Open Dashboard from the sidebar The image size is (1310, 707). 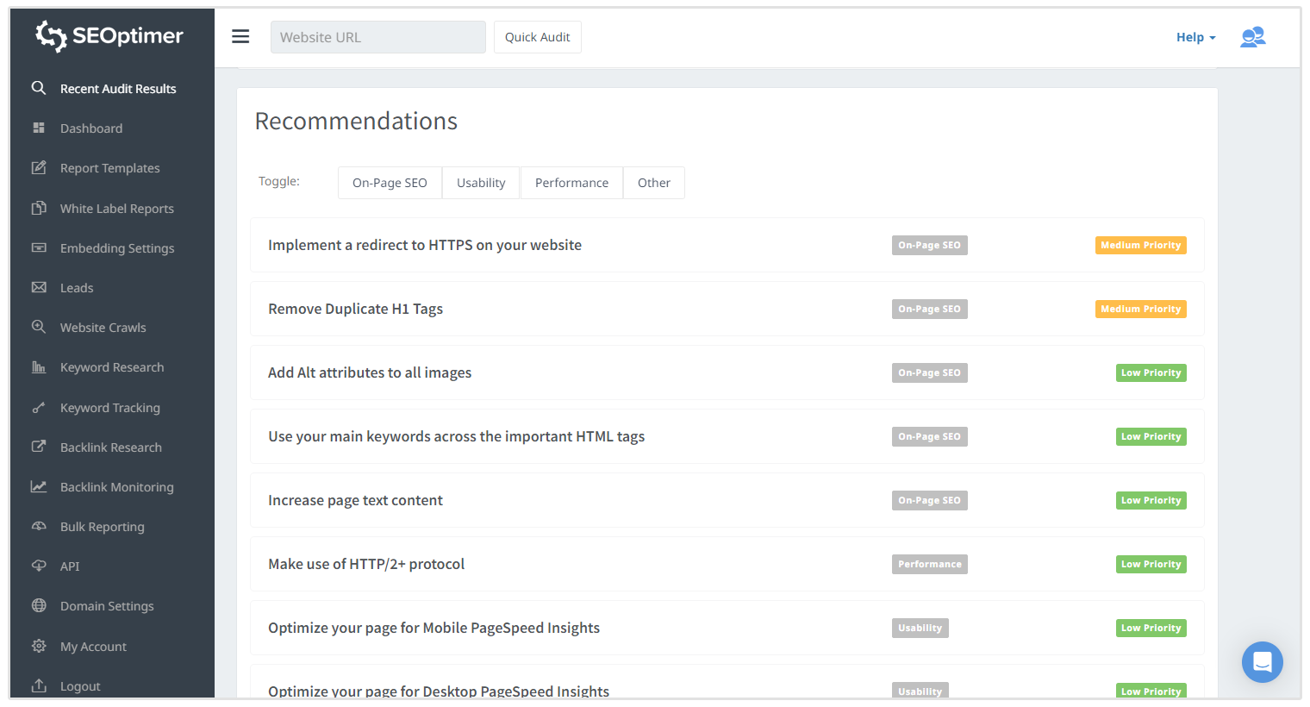[x=91, y=128]
